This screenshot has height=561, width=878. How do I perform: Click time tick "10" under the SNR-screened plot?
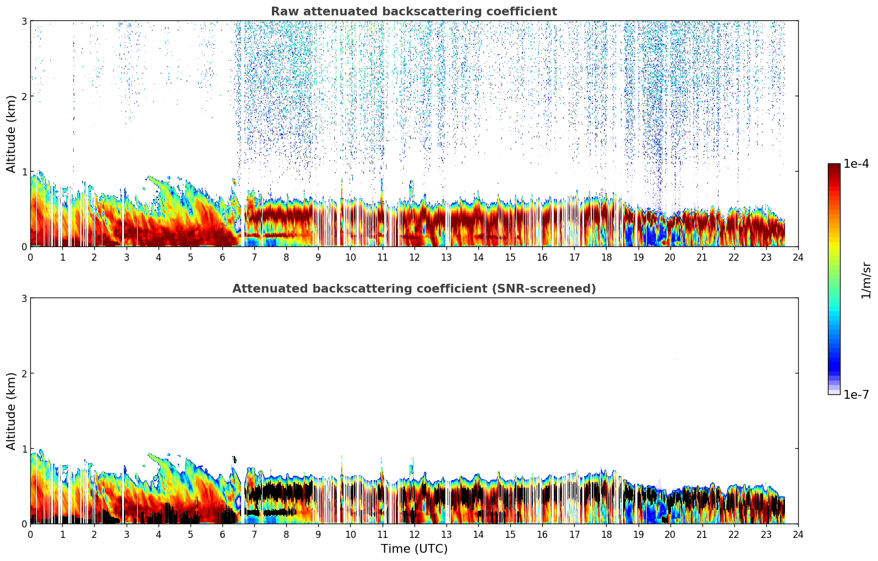pyautogui.click(x=350, y=534)
